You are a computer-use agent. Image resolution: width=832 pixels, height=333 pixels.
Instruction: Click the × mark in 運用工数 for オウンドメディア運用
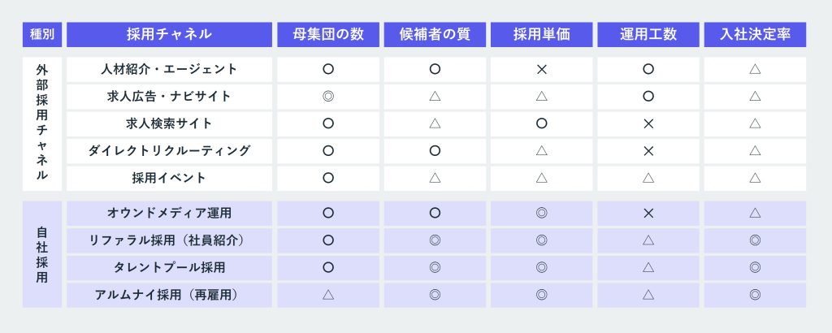(648, 213)
